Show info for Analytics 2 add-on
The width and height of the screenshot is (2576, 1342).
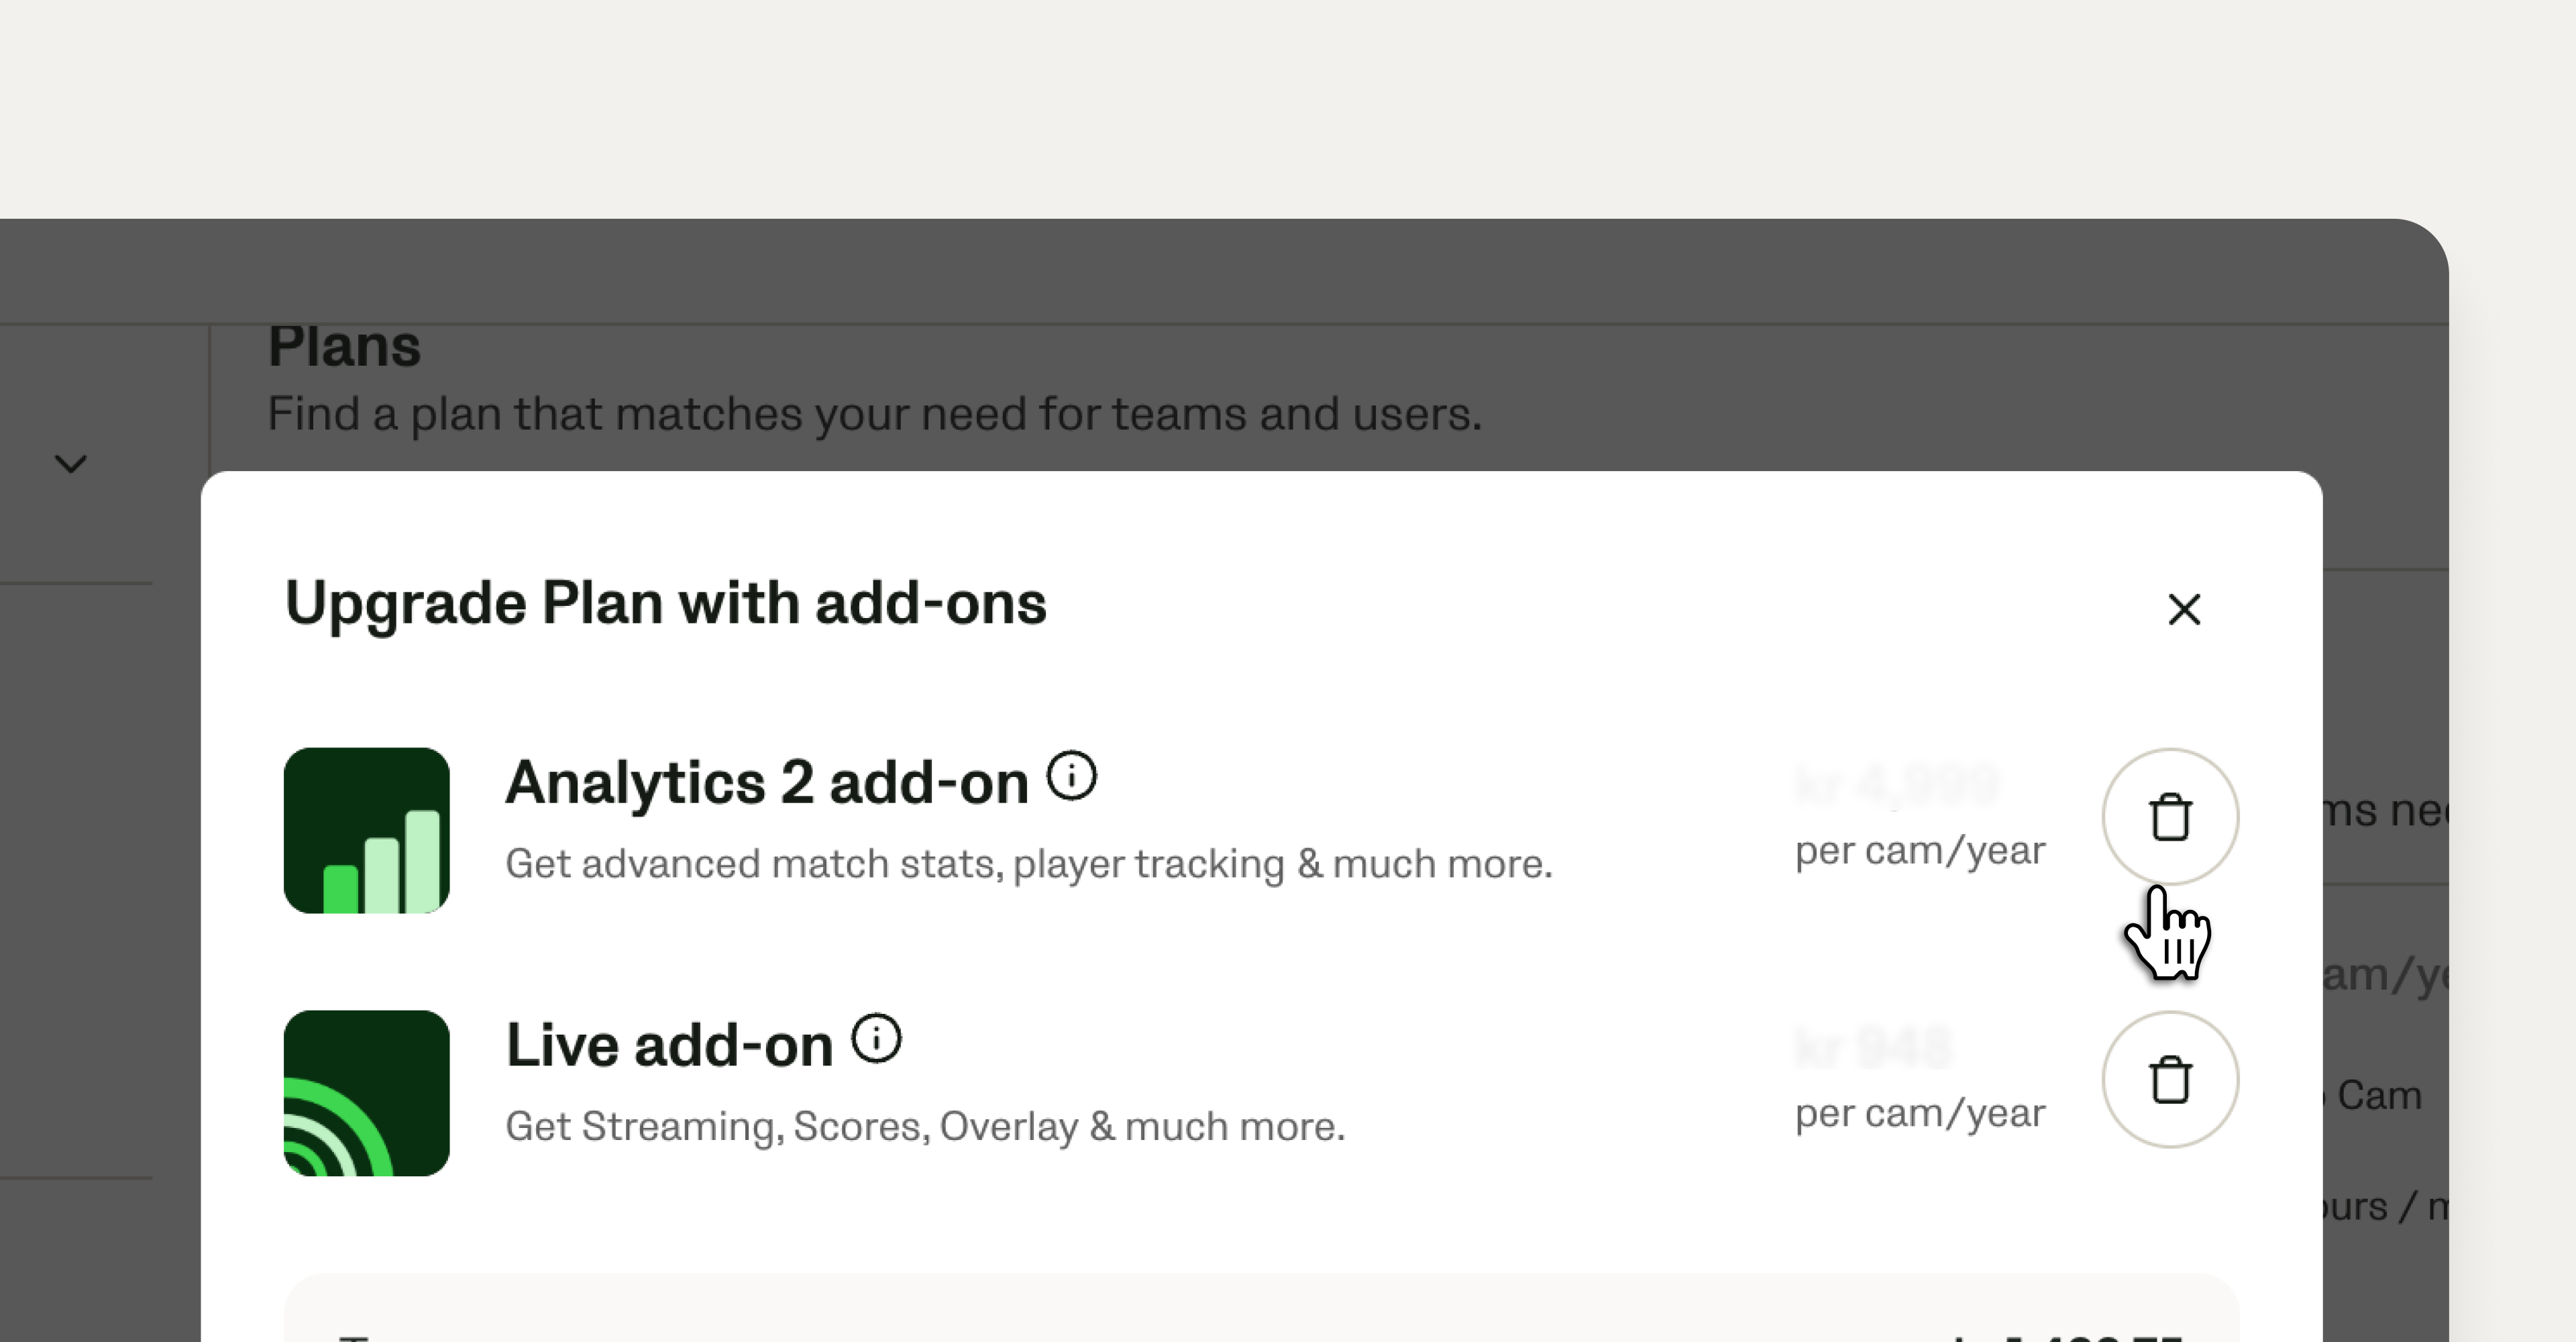[1072, 776]
